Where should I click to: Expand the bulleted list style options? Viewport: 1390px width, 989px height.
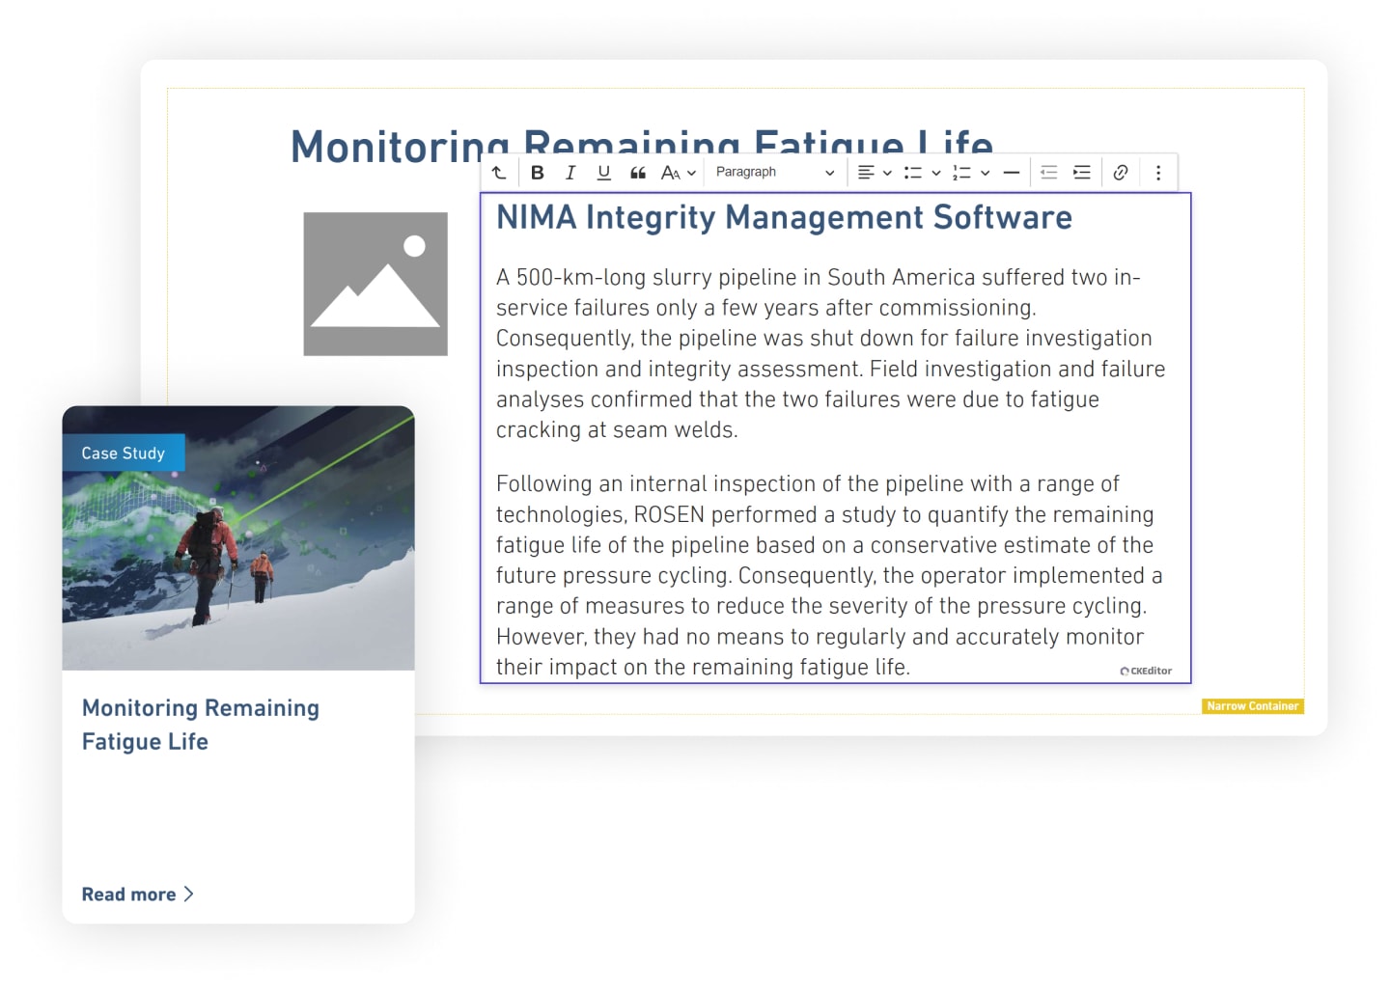pos(935,173)
